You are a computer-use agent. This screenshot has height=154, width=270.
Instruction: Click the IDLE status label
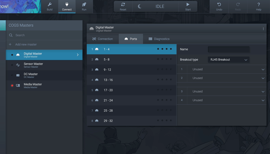(160, 6)
